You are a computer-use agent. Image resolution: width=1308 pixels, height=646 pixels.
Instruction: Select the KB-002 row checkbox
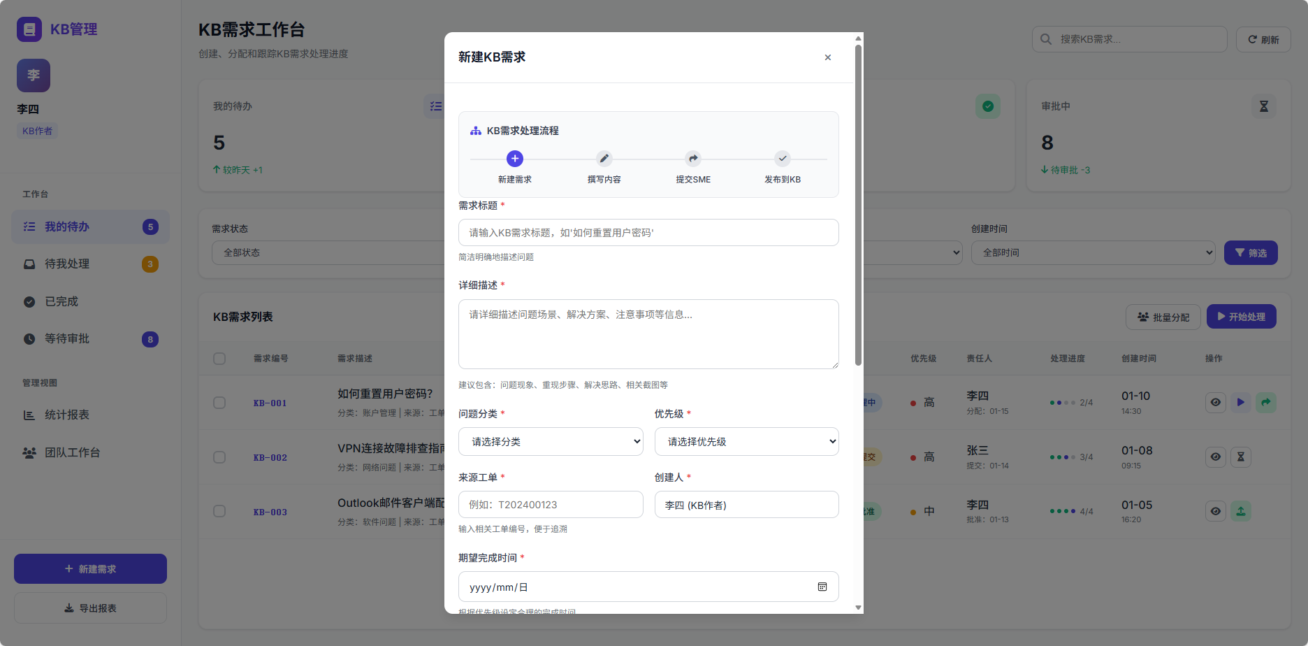click(x=219, y=457)
